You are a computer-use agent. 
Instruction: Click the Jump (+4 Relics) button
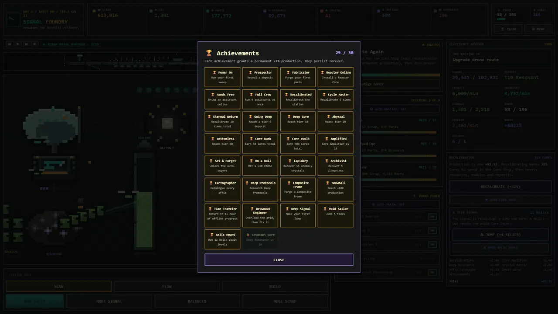(500, 235)
